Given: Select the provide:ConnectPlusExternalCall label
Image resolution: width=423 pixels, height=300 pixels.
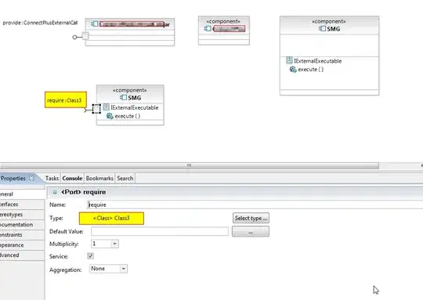Looking at the screenshot, I should click(40, 23).
